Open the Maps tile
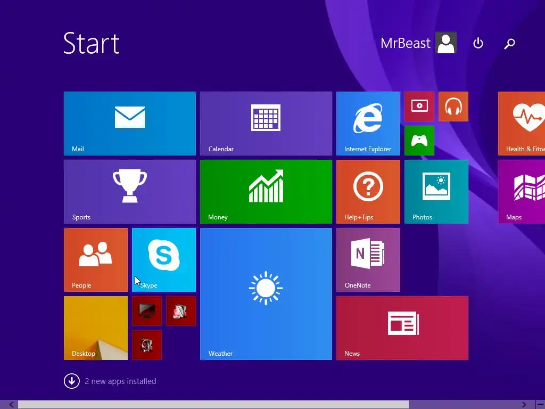Image resolution: width=545 pixels, height=409 pixels. pyautogui.click(x=522, y=192)
